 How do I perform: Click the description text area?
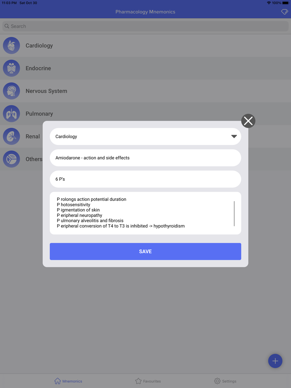click(145, 213)
